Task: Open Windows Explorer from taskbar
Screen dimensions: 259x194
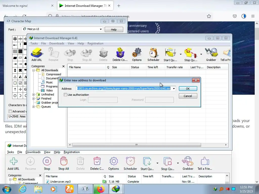Action: point(38,189)
